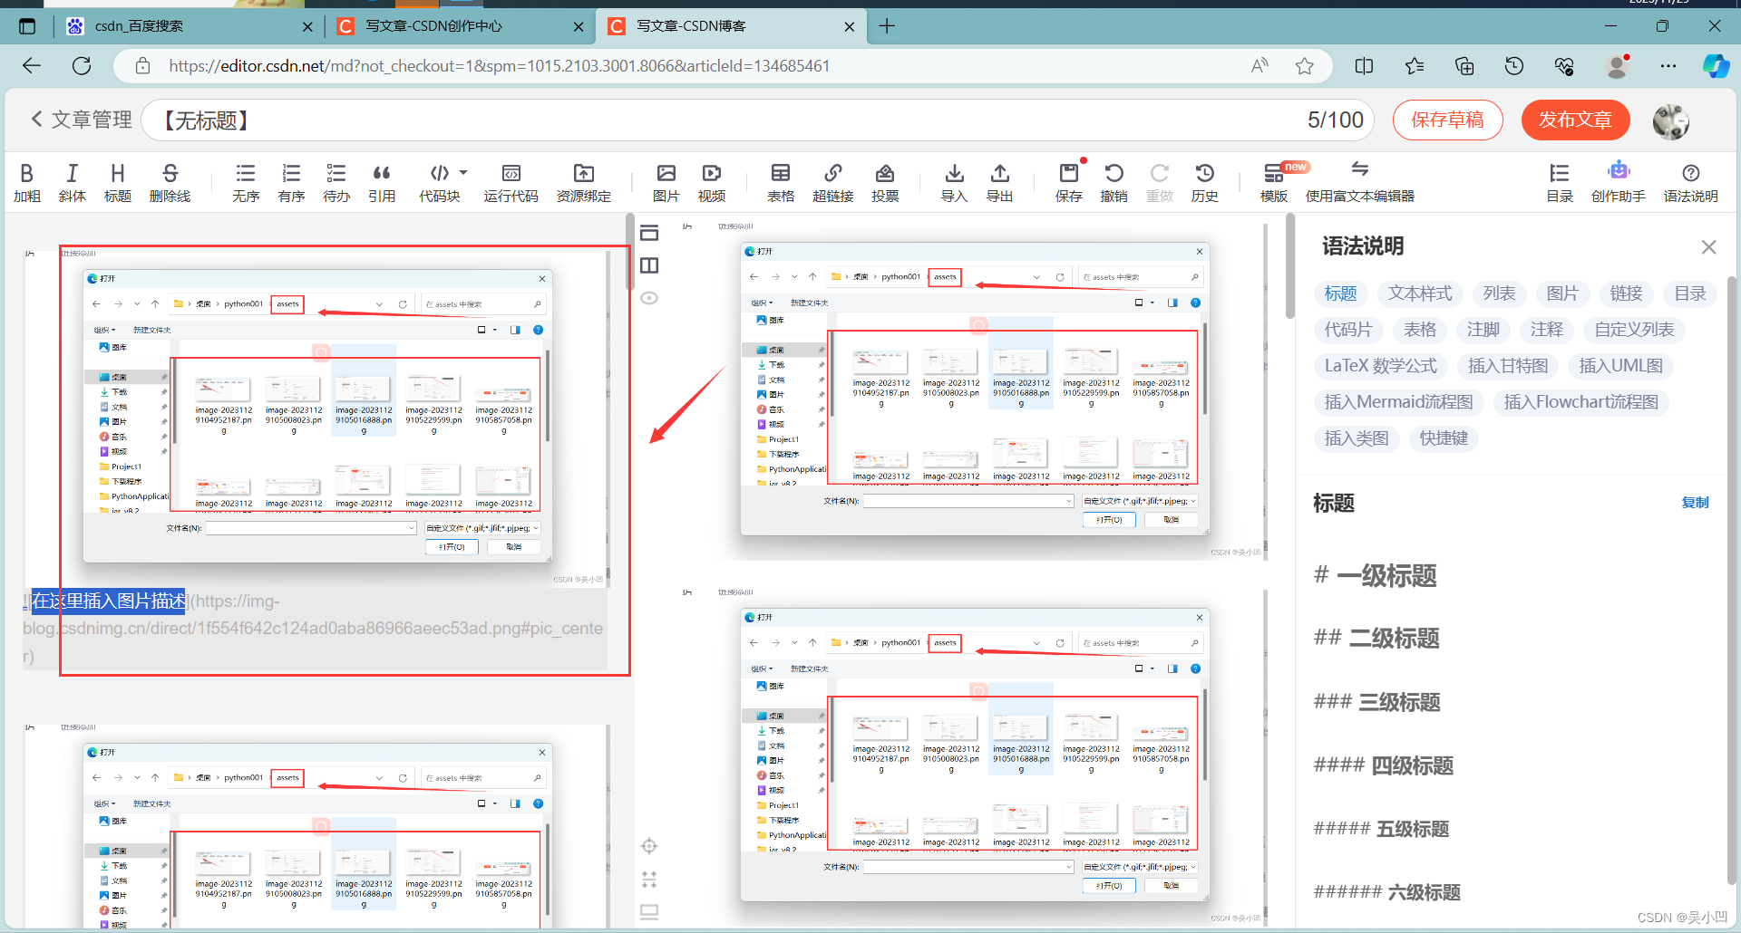The height and width of the screenshot is (933, 1741).
Task: Insert a poll (投票)
Action: tap(885, 182)
